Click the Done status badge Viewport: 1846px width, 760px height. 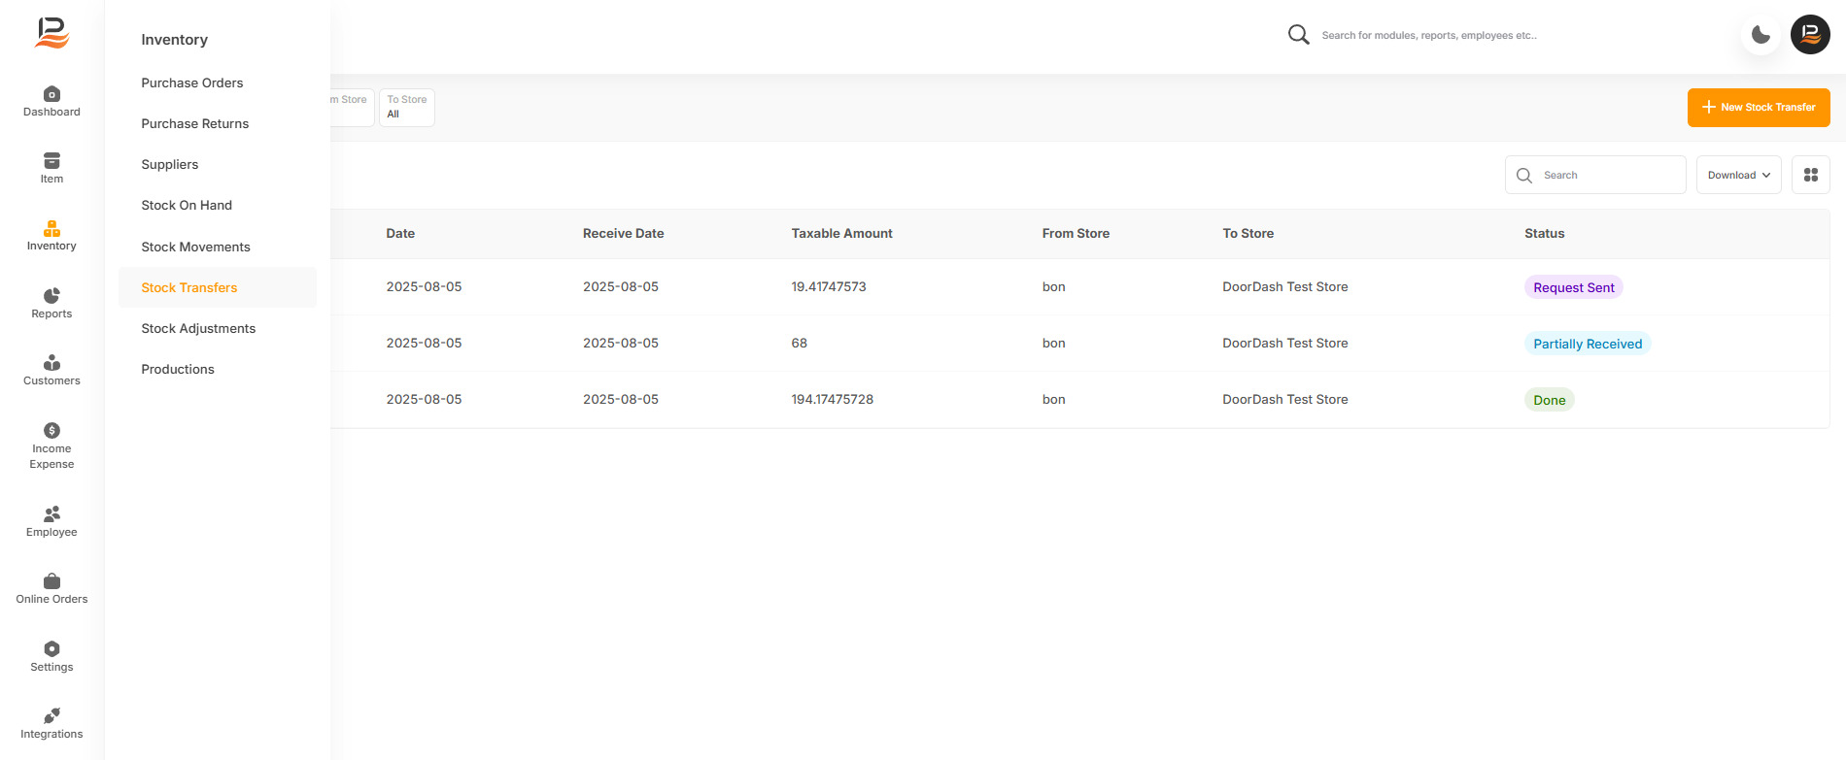1550,400
